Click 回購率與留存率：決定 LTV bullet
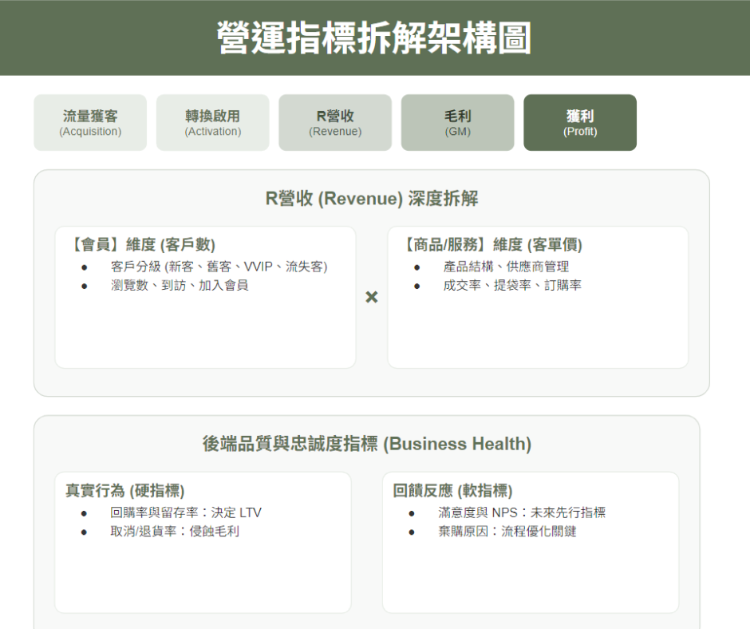Screen dimensions: 750x629 tap(186, 512)
